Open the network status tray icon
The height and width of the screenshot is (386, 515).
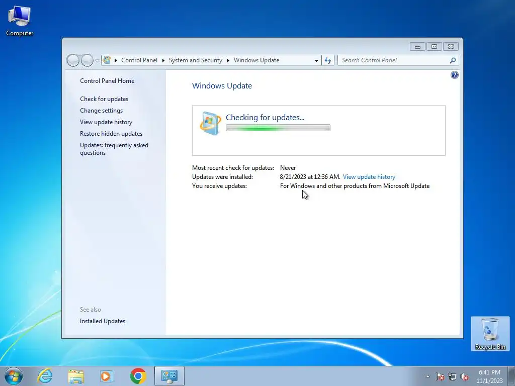tap(452, 376)
